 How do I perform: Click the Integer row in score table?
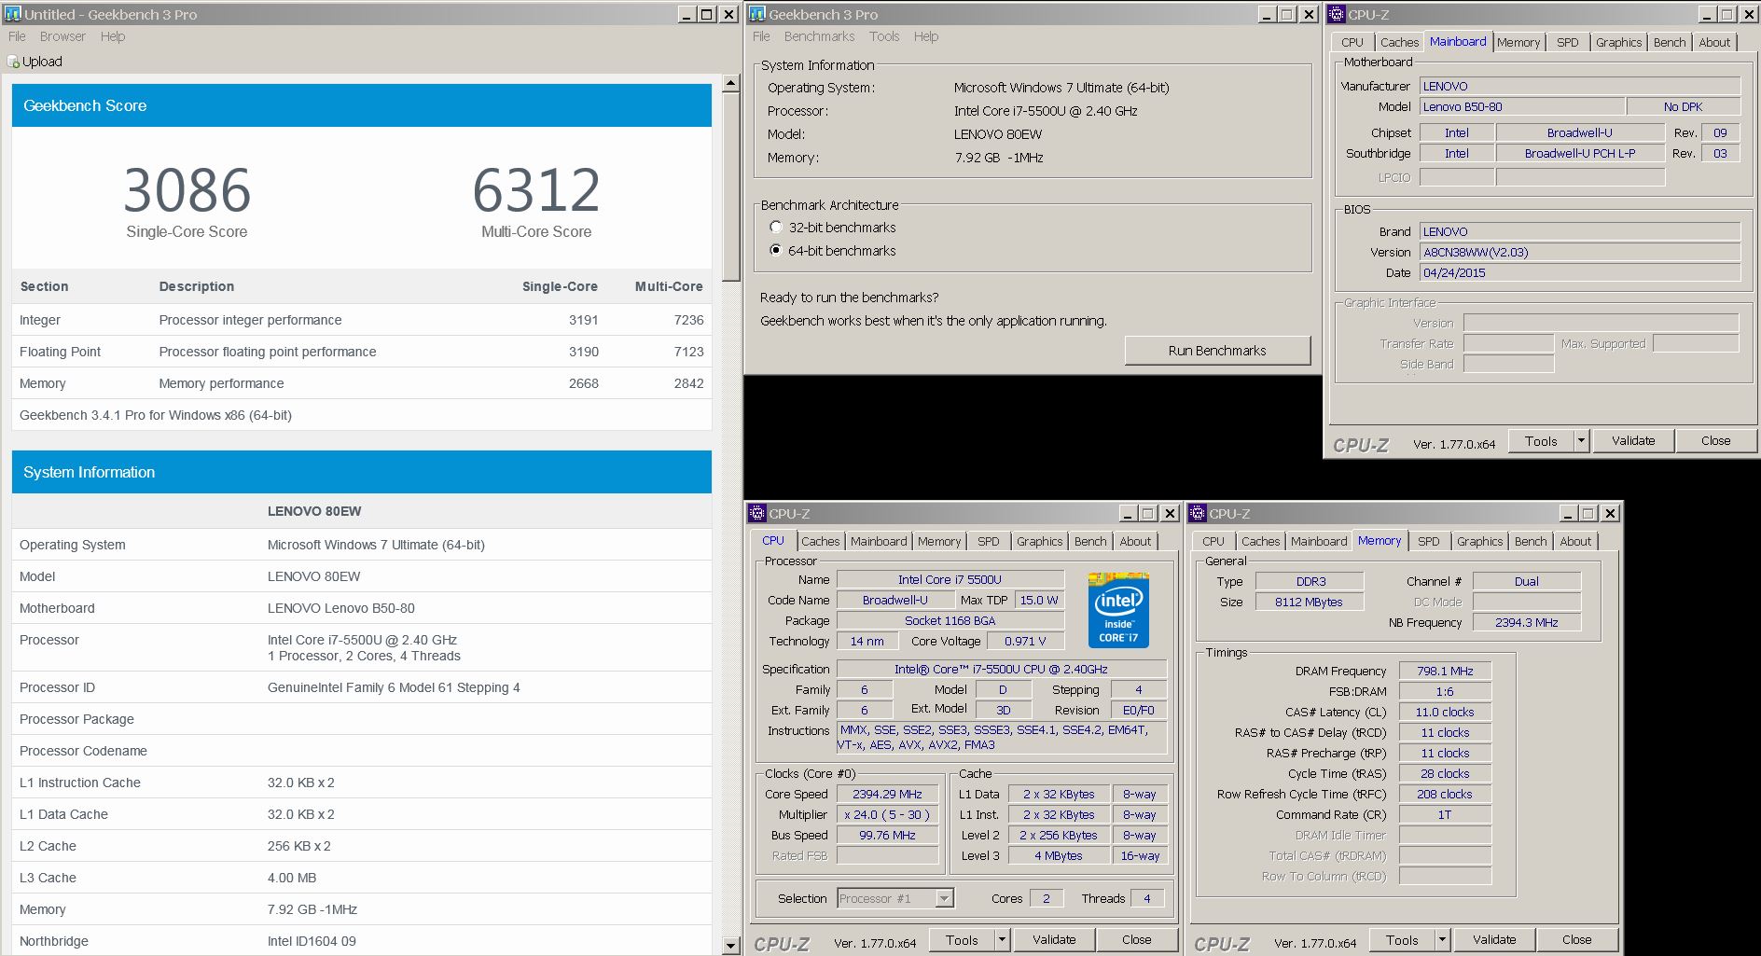coord(362,320)
